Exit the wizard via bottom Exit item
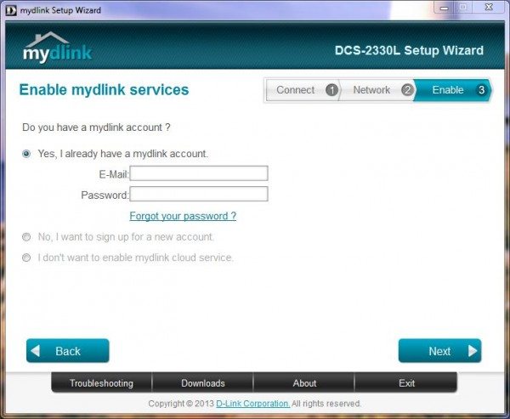The width and height of the screenshot is (510, 419). (x=406, y=383)
